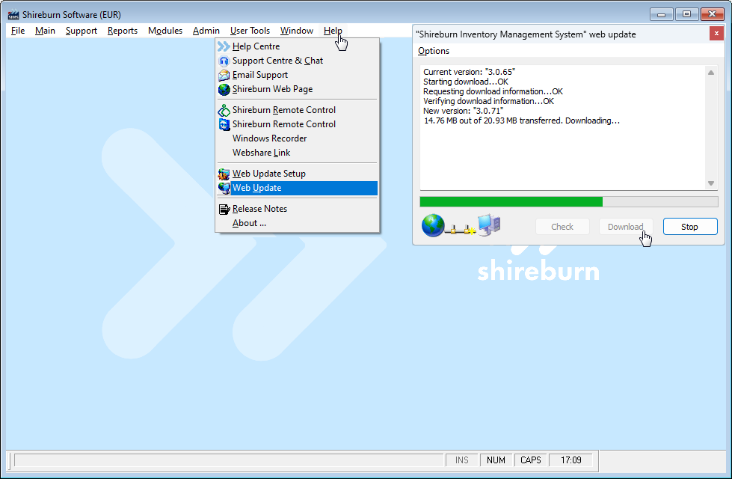Click the computer icon in the web update dialog
The image size is (732, 479).
pyautogui.click(x=489, y=225)
